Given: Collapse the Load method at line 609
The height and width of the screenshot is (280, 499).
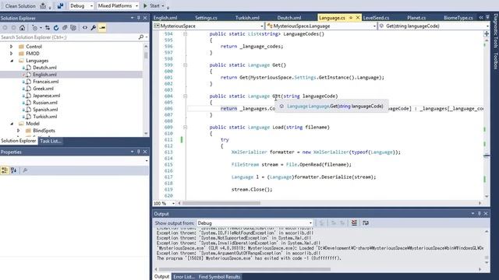Looking at the screenshot, I should (185, 128).
